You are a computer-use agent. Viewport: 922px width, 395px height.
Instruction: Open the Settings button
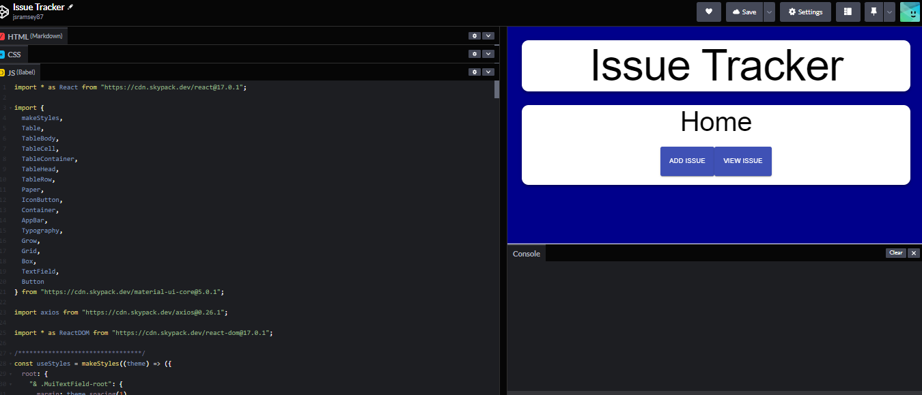(x=805, y=12)
